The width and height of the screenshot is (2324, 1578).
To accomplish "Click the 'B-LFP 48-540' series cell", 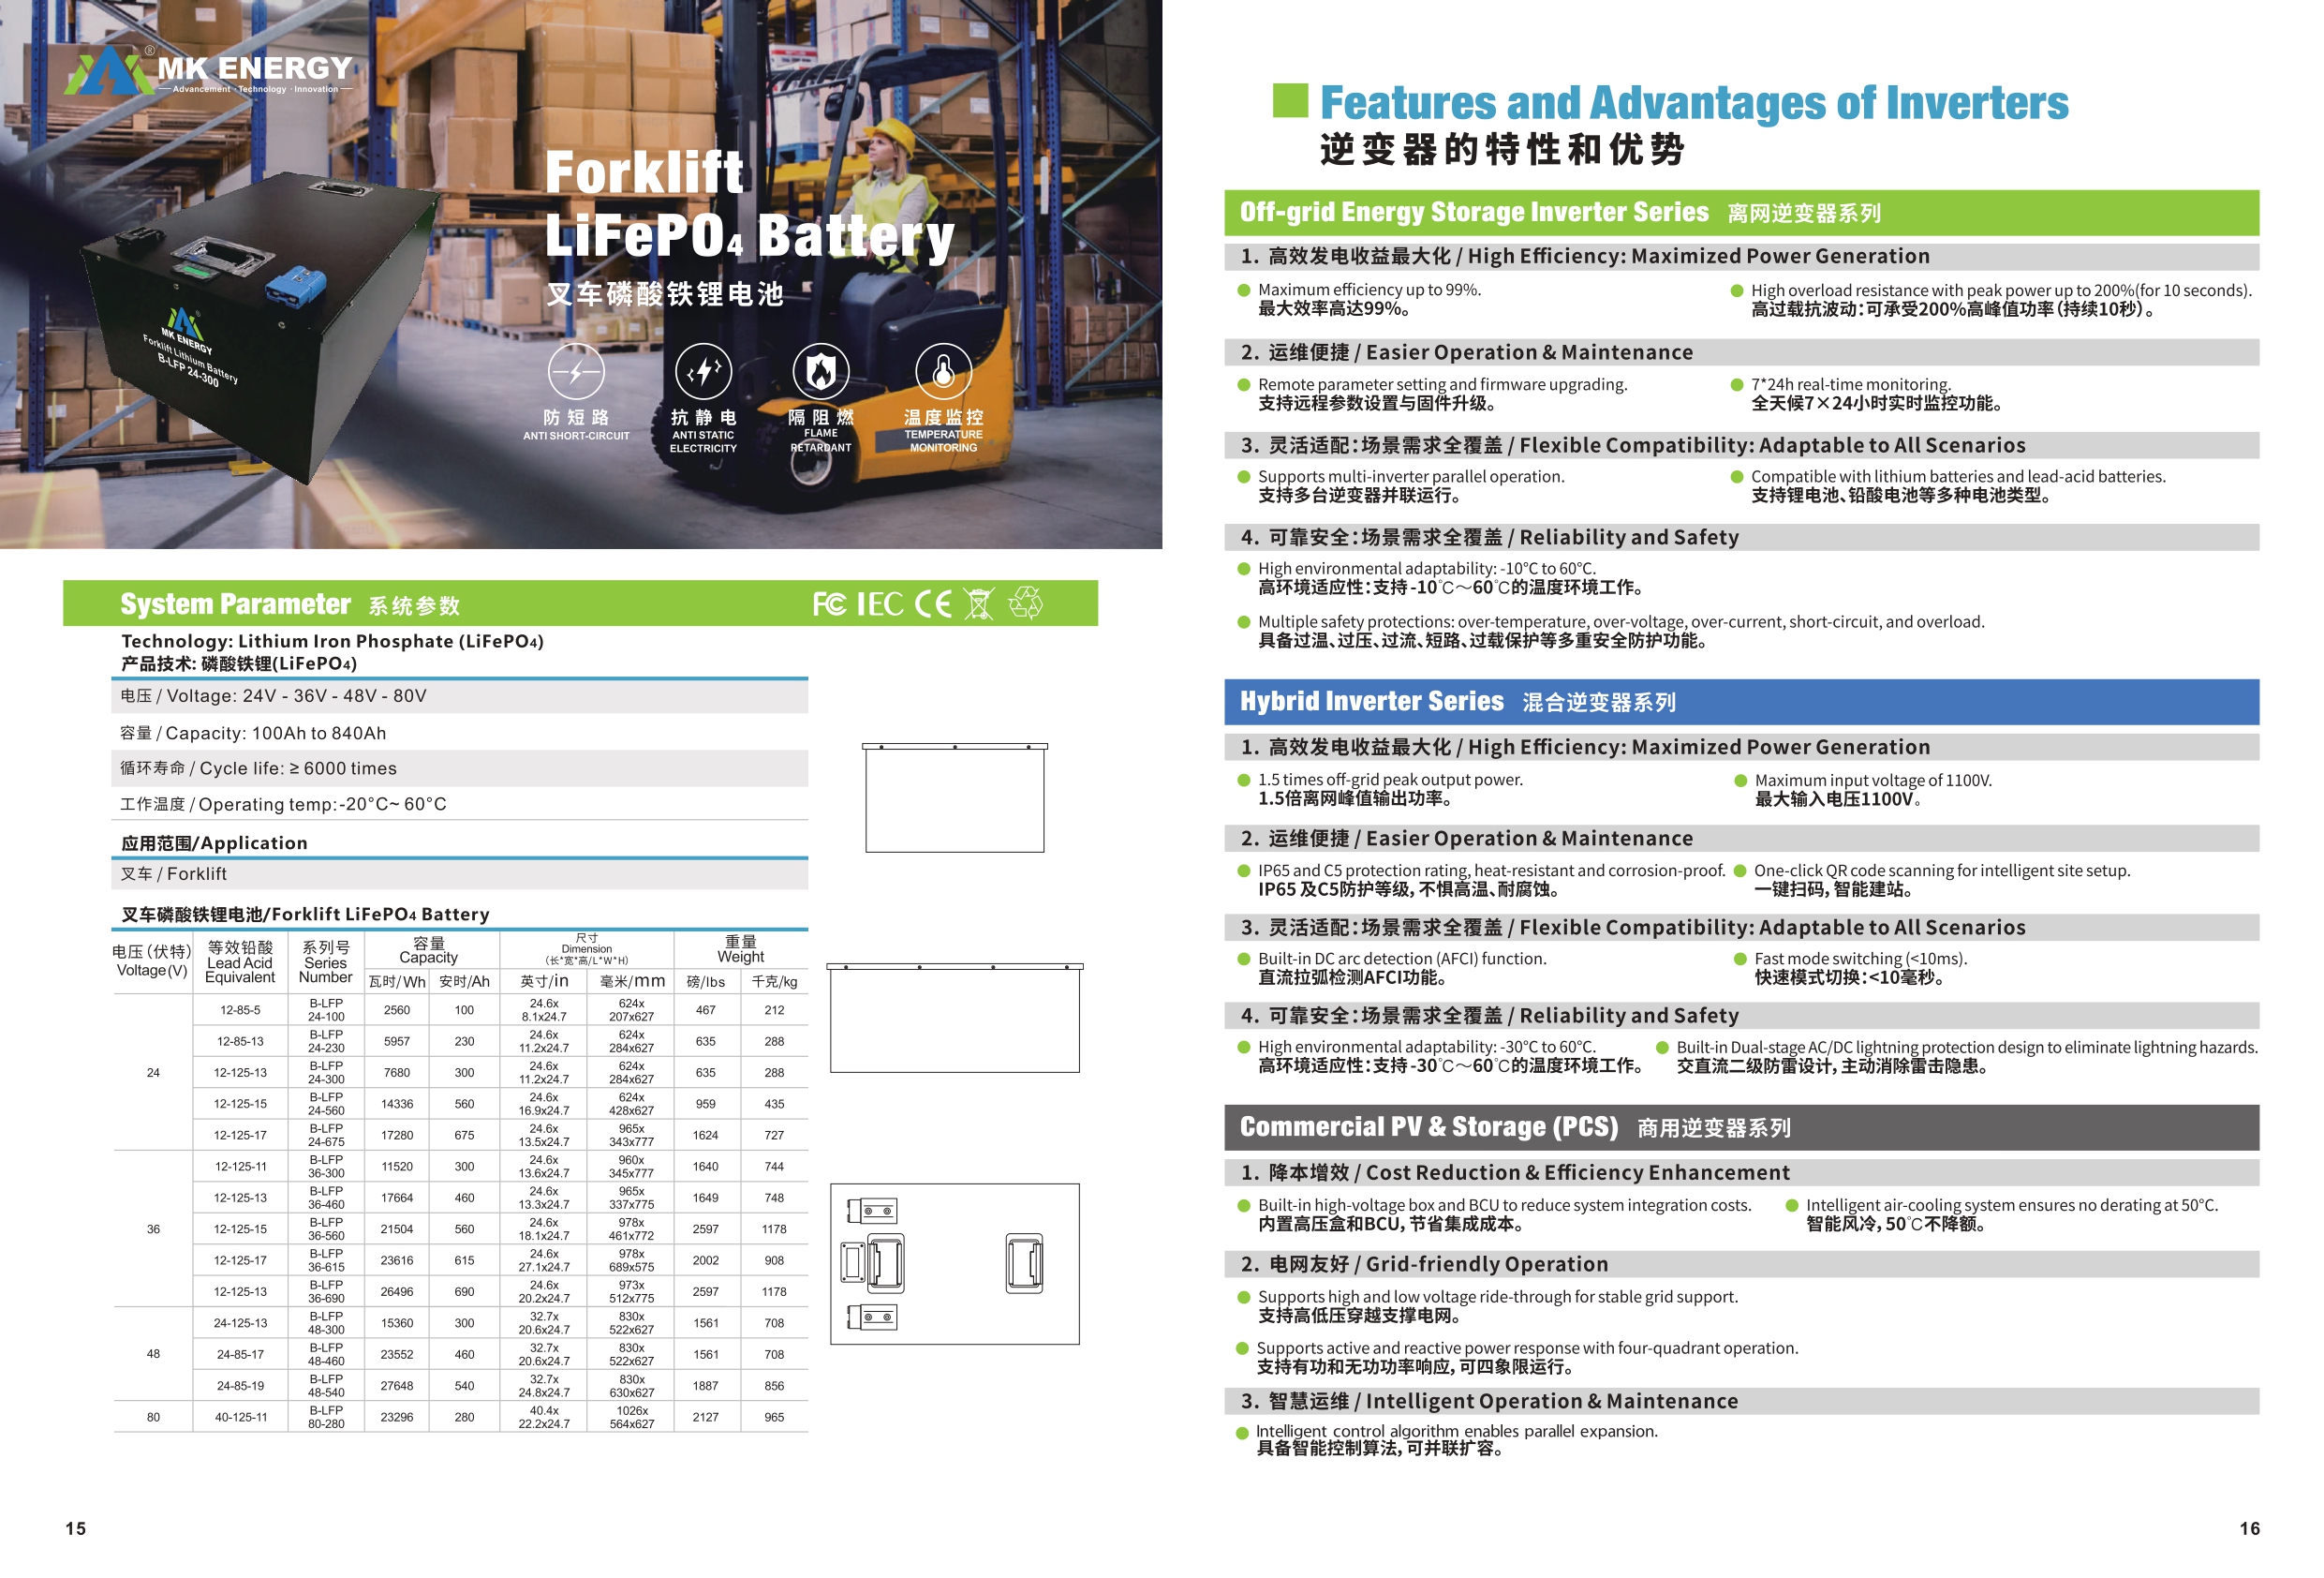I will [326, 1386].
